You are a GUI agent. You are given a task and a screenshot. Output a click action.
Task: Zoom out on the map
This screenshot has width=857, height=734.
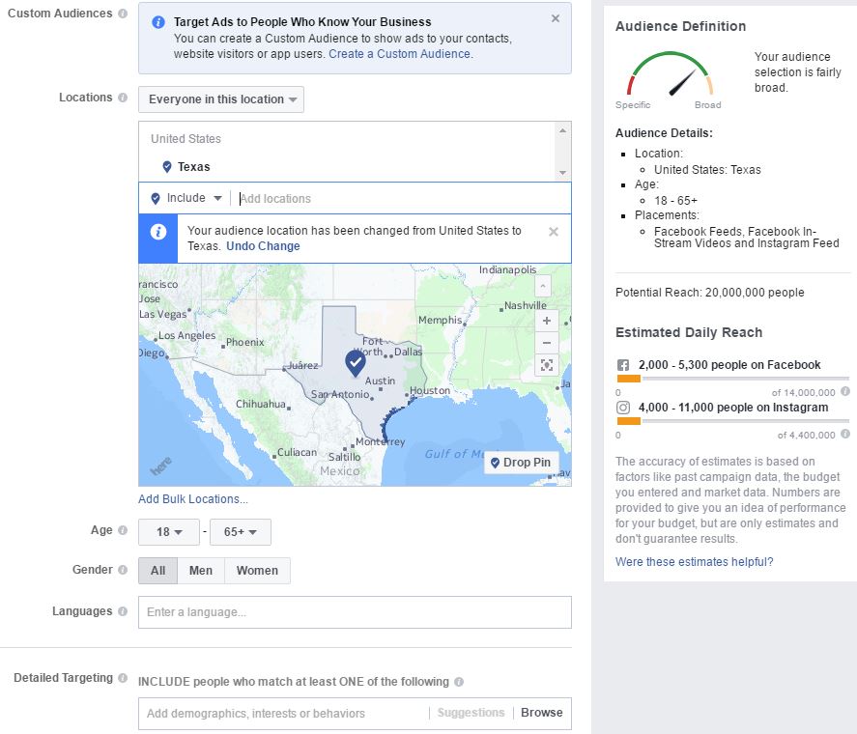[x=547, y=343]
